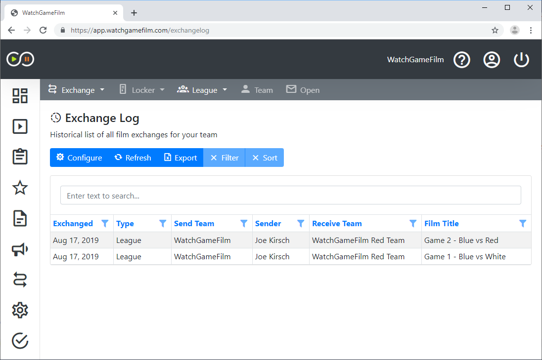This screenshot has width=542, height=360.
Task: Sort by the Film Title column header
Action: coord(442,224)
